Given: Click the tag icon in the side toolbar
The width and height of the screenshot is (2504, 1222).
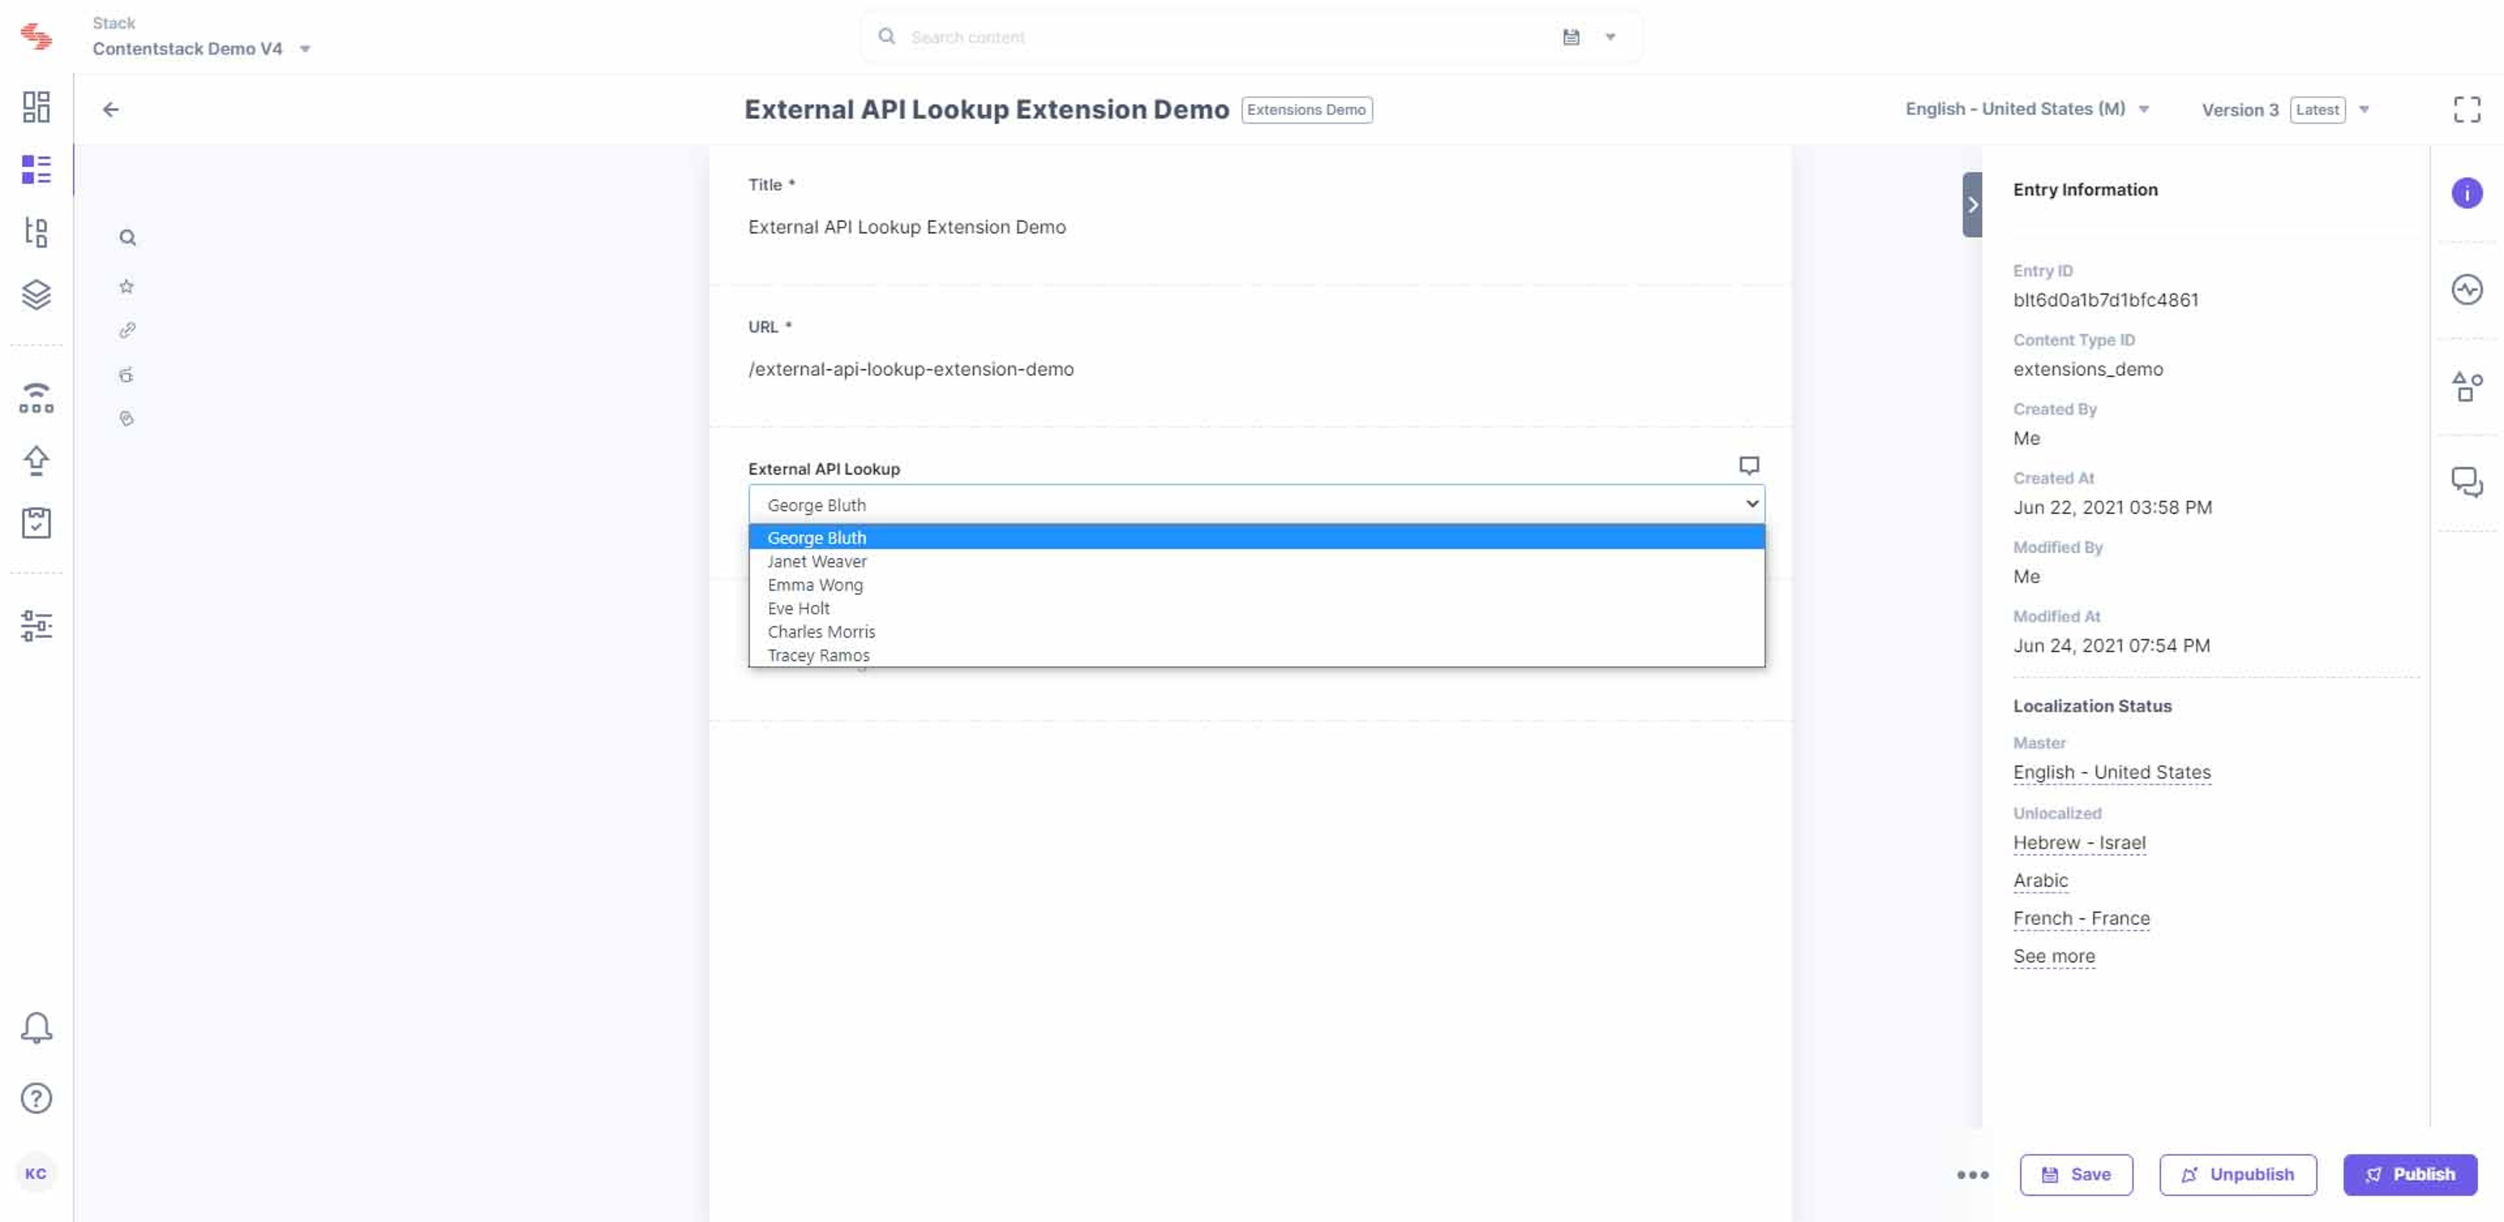Looking at the screenshot, I should click(x=127, y=418).
